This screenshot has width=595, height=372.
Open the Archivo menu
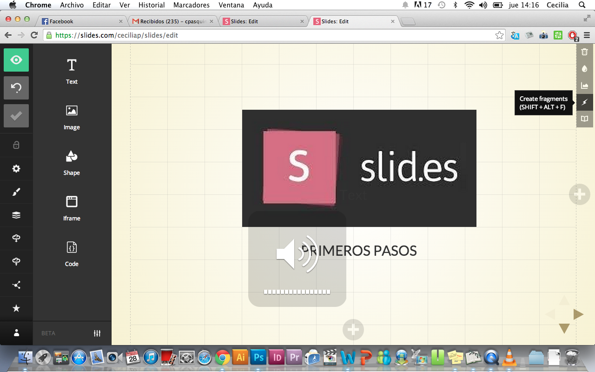point(72,5)
